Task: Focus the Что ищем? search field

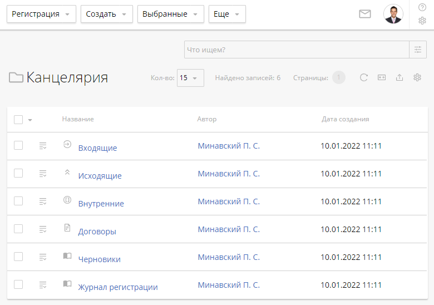Action: 297,50
